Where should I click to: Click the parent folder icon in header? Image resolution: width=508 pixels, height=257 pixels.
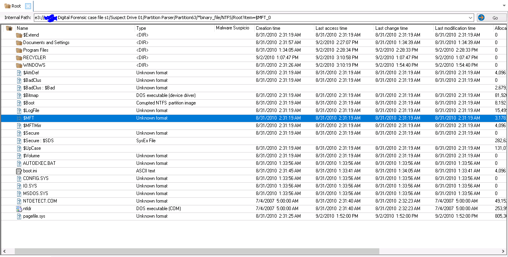pos(9,28)
